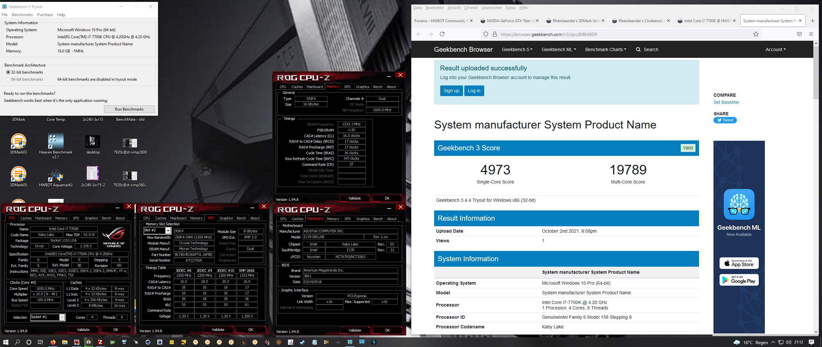Image resolution: width=822 pixels, height=347 pixels.
Task: Click the volume icon in system tray
Action: tap(788, 342)
